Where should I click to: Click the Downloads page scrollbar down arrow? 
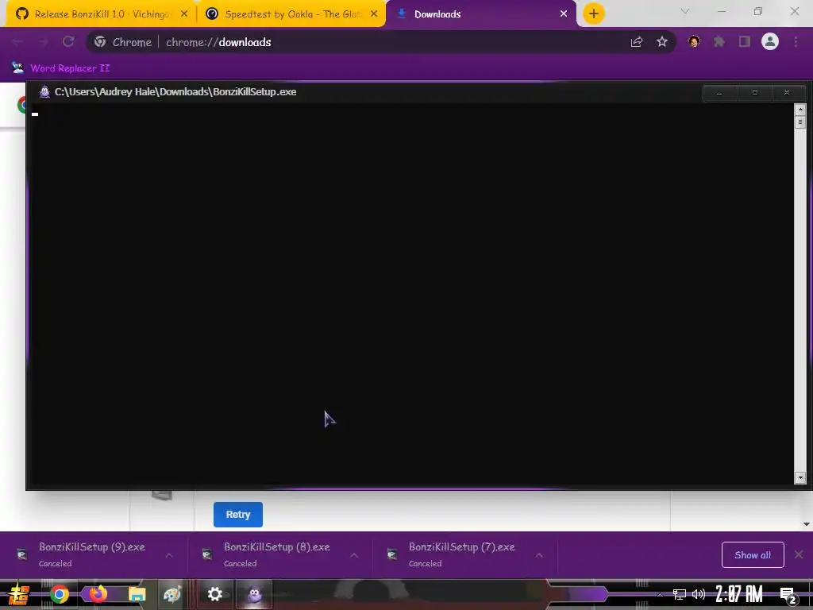[807, 524]
